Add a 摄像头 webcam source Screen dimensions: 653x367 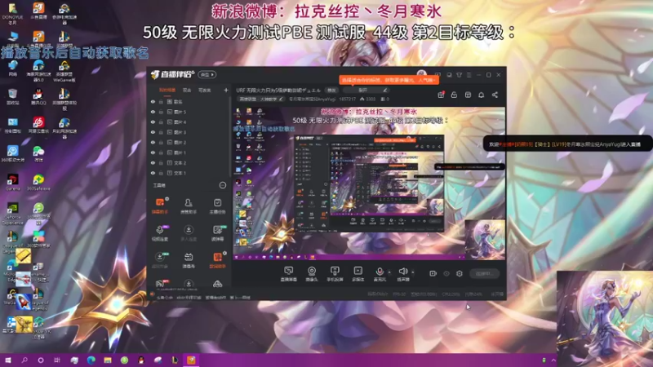(312, 274)
